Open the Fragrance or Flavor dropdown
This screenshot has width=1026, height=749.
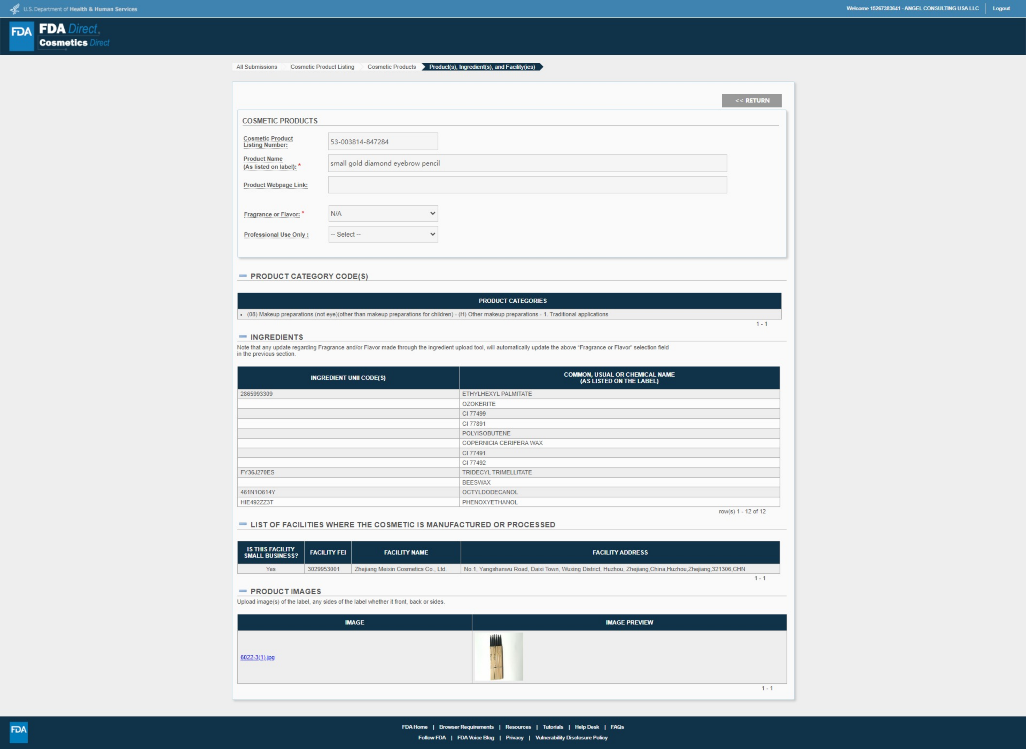(x=383, y=213)
